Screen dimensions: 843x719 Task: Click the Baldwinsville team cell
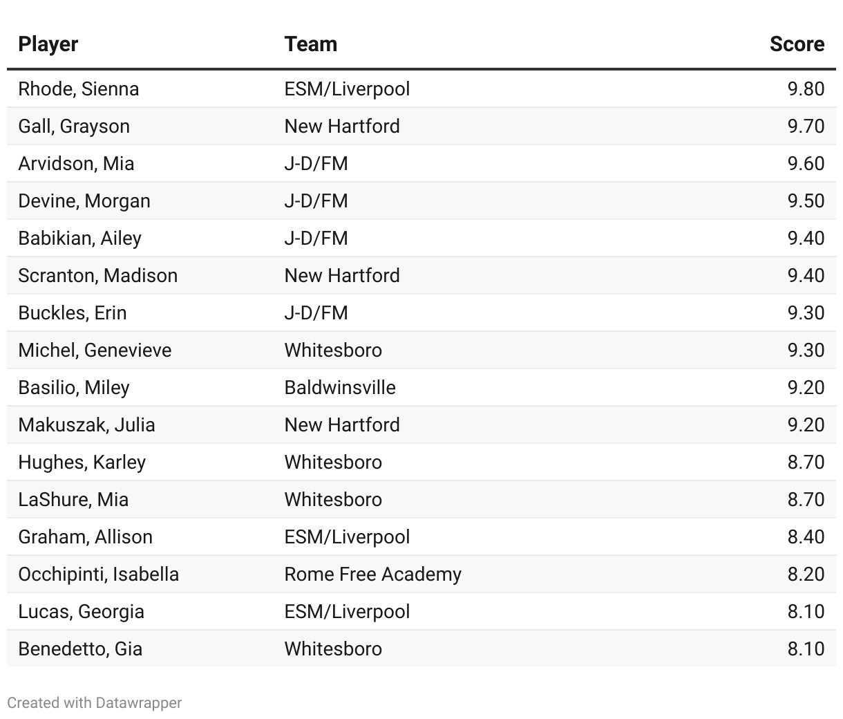340,388
